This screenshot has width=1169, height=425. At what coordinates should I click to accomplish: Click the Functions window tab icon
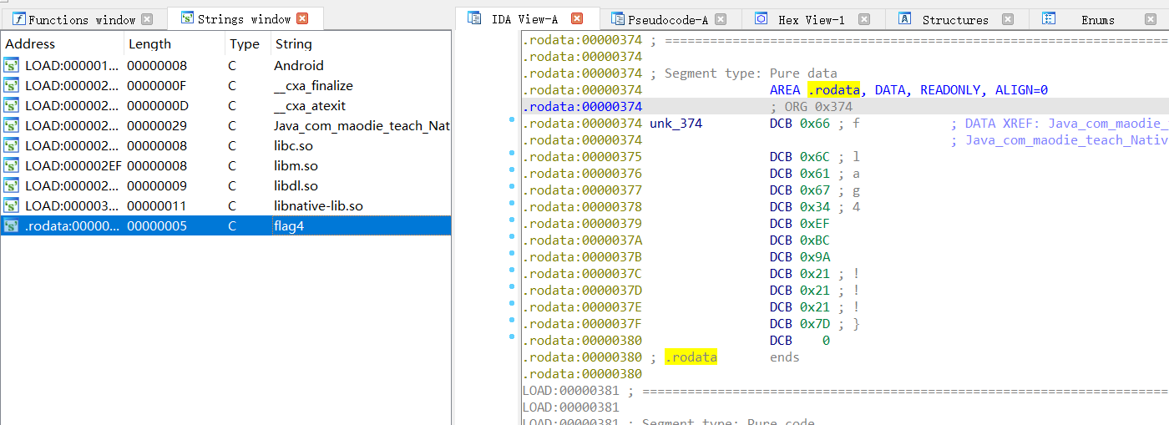[x=18, y=19]
